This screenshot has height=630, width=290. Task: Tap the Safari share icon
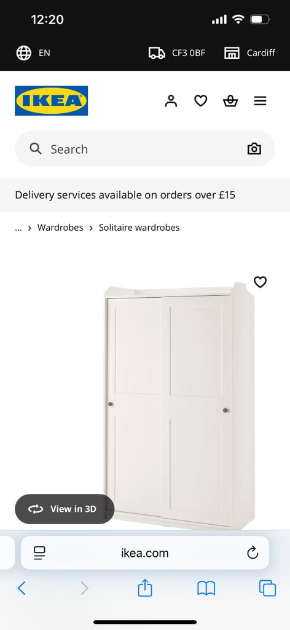click(x=145, y=589)
